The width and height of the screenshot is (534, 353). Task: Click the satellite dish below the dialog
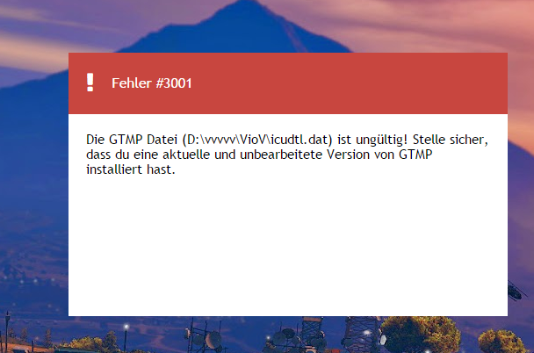click(214, 339)
